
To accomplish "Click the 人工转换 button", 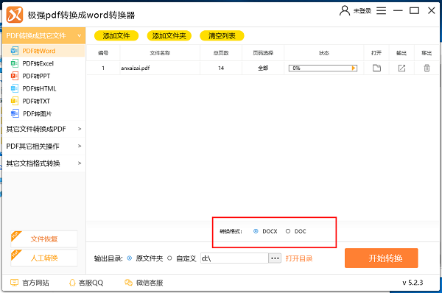I will coord(44,258).
